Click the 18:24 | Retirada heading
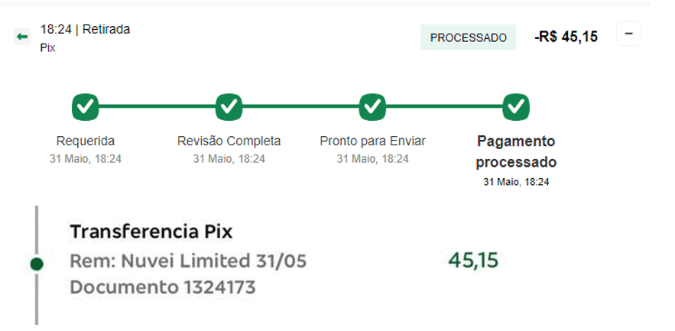 click(x=86, y=29)
